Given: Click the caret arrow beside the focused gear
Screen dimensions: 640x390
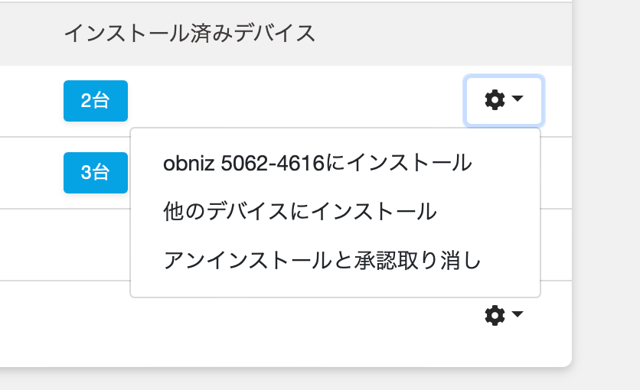Looking at the screenshot, I should click(518, 99).
